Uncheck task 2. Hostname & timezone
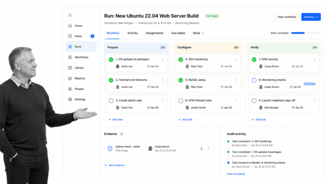 [111, 80]
